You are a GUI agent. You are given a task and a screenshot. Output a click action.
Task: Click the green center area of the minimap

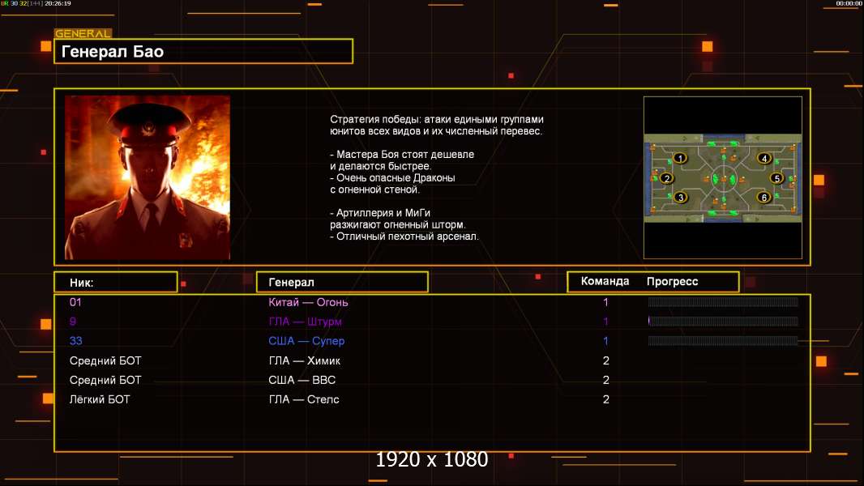click(x=724, y=179)
